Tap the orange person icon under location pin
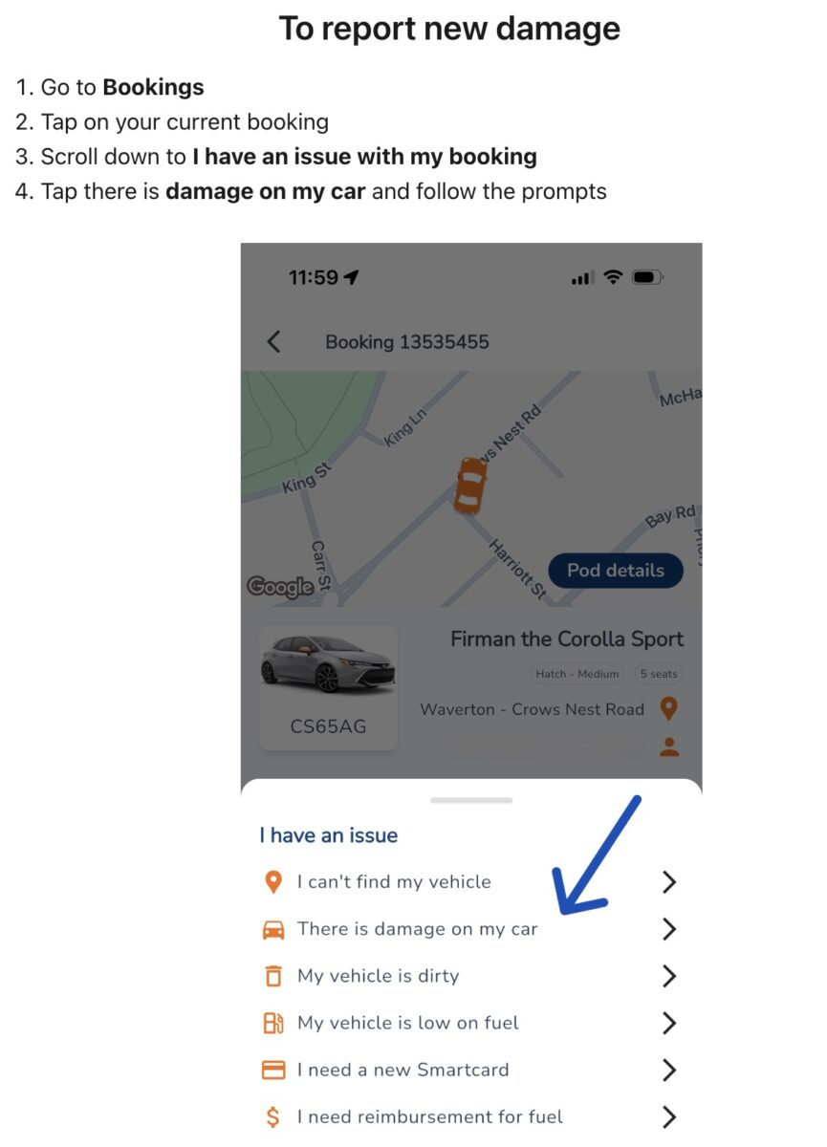 (x=669, y=747)
